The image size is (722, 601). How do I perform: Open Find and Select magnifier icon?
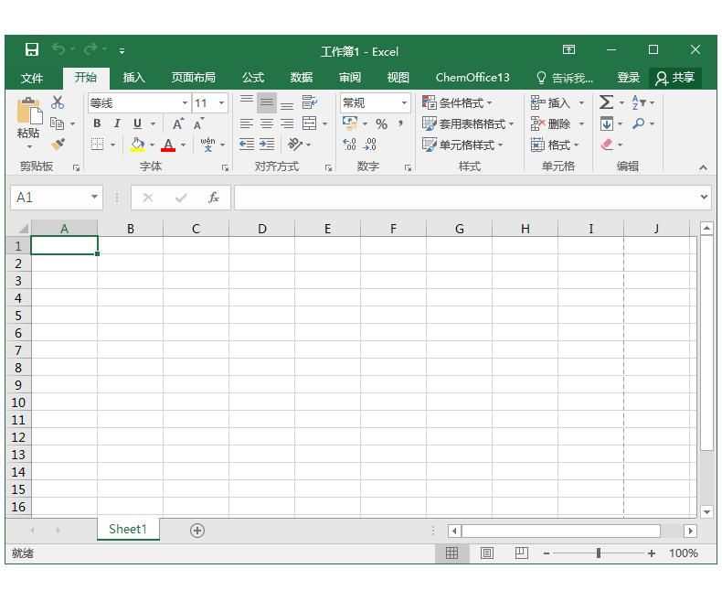click(638, 123)
